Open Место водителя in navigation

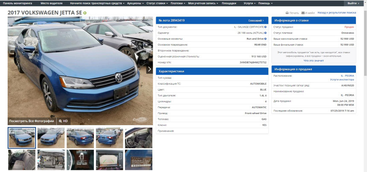(52, 3)
